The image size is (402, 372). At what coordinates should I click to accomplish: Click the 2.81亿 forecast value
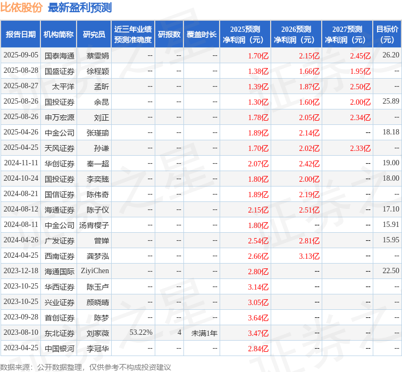[x=309, y=240]
